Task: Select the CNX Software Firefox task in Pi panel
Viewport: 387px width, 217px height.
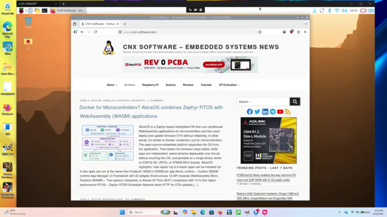Action: tap(68, 11)
